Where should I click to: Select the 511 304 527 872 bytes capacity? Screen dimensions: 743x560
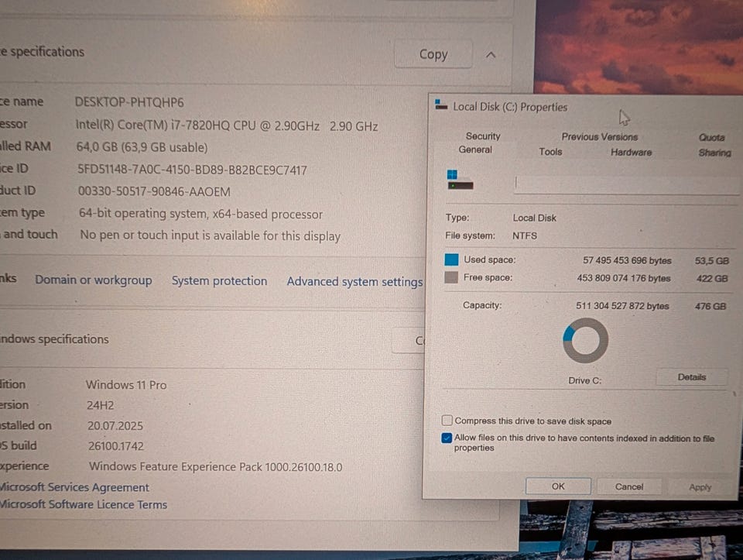[622, 306]
